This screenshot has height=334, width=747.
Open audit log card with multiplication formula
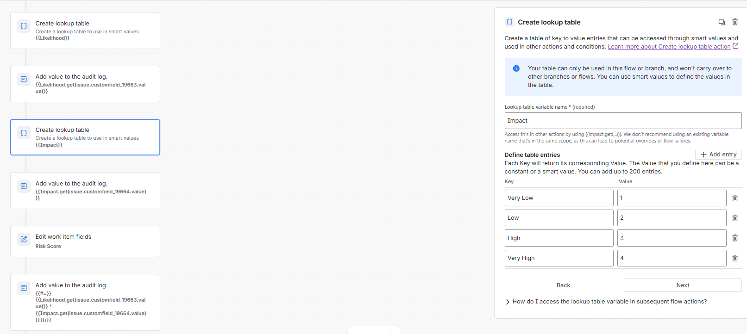pyautogui.click(x=85, y=303)
